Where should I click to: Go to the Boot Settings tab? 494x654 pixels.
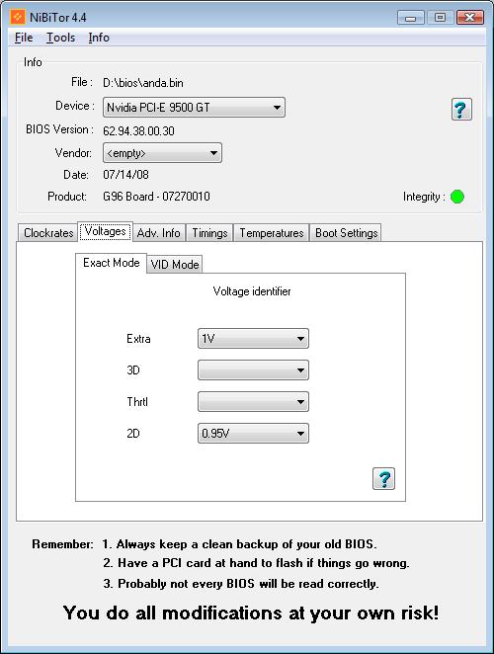point(347,233)
